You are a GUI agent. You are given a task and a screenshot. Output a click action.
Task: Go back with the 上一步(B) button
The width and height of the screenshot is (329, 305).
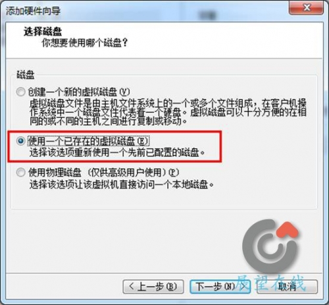[x=153, y=287]
